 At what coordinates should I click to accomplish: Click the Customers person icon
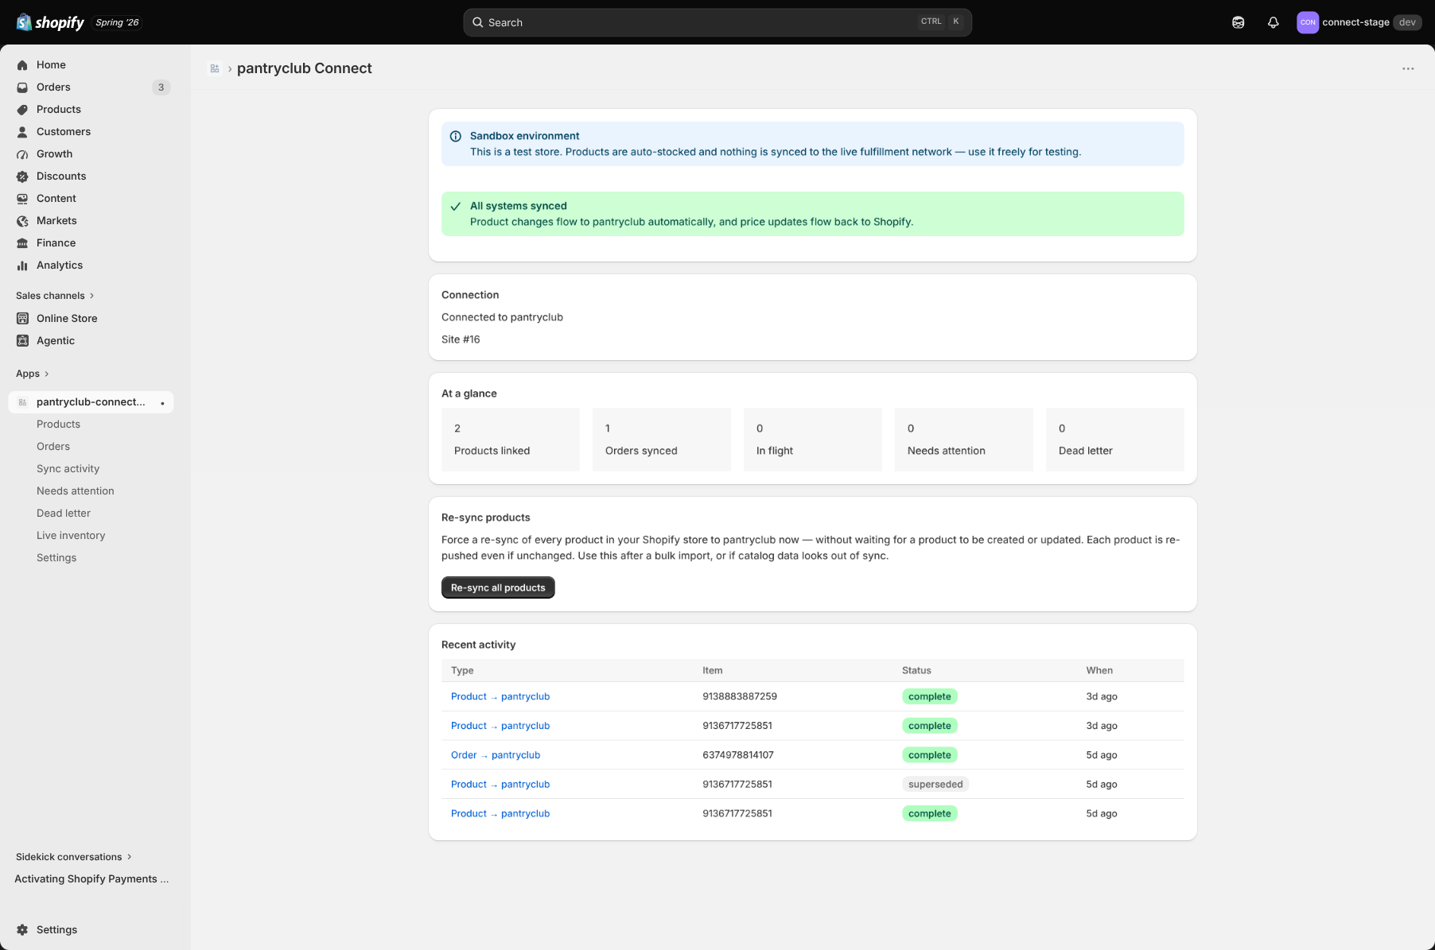(x=22, y=132)
